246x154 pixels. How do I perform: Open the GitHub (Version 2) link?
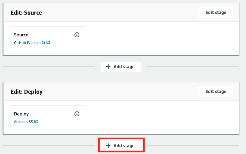[x=29, y=43]
